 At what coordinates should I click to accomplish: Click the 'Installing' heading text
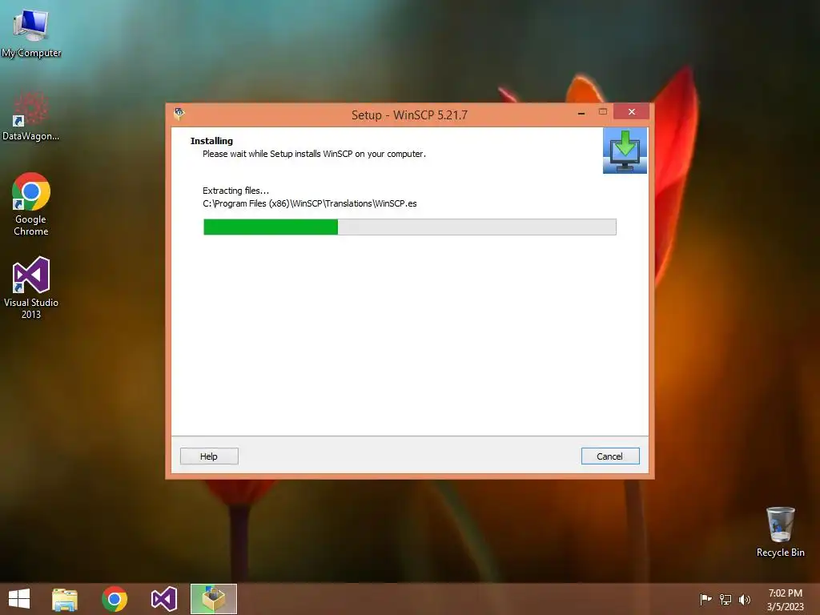(211, 141)
